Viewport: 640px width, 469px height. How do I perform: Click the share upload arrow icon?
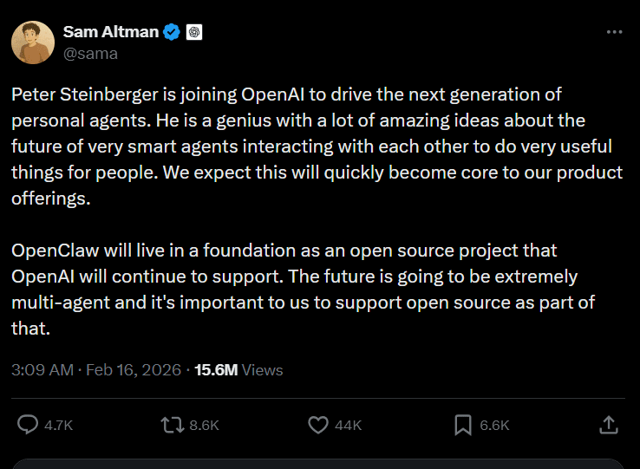609,425
